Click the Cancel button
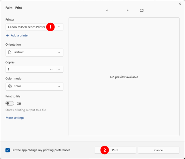This screenshot has width=185, height=159. (159, 150)
